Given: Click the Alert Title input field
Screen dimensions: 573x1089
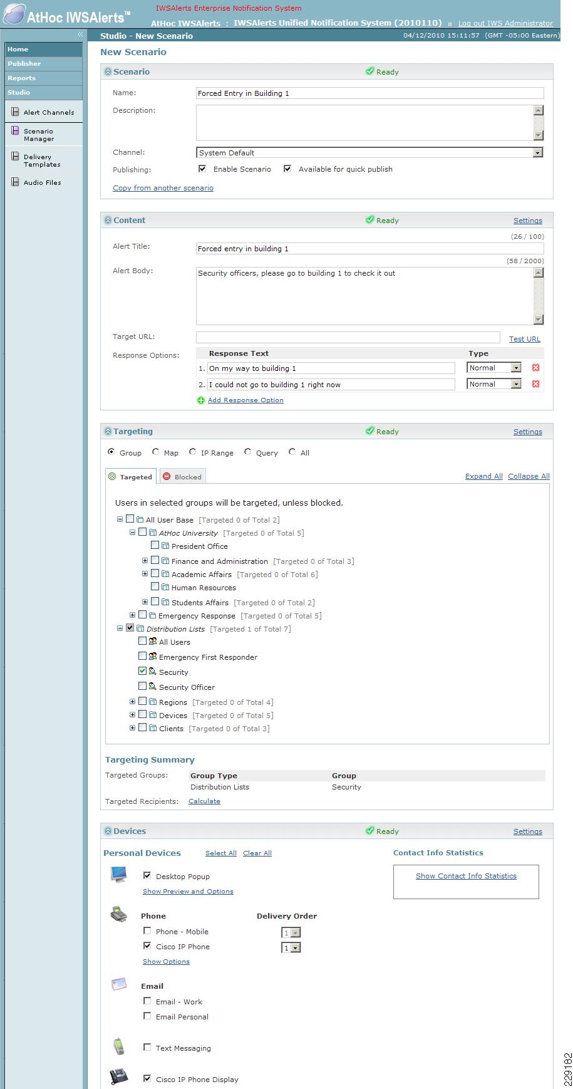Looking at the screenshot, I should coord(369,249).
